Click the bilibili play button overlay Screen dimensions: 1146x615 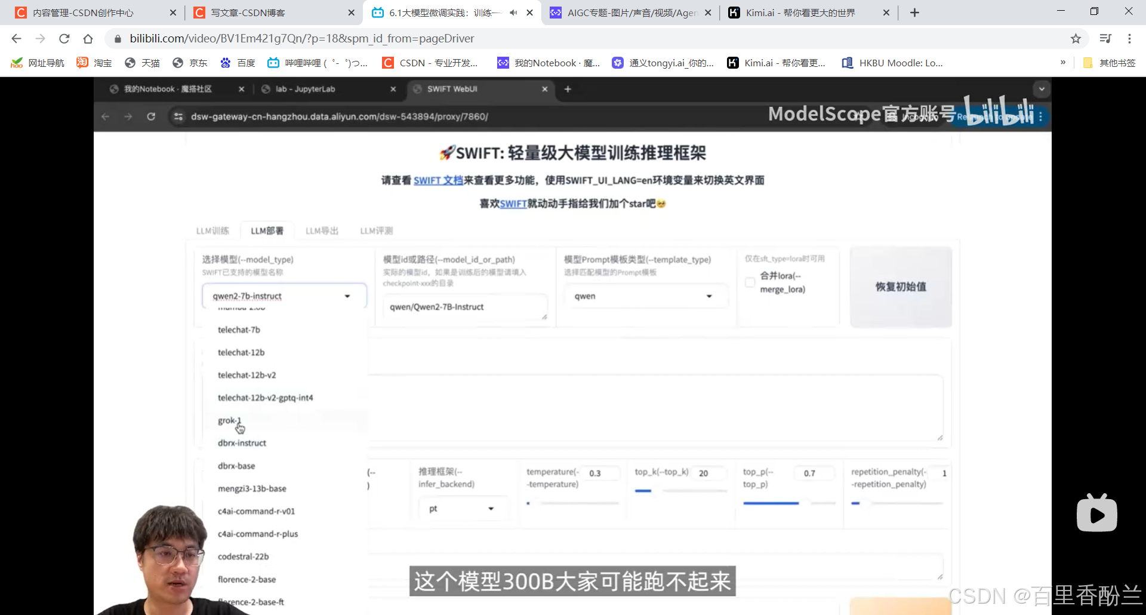1096,513
